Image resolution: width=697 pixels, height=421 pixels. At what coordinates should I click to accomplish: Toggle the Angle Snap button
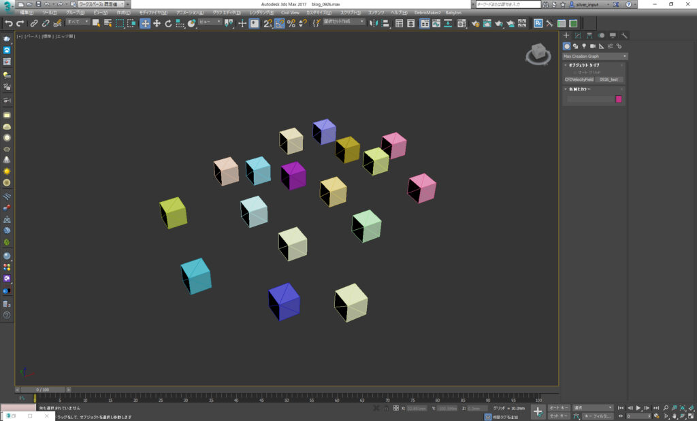click(x=280, y=23)
